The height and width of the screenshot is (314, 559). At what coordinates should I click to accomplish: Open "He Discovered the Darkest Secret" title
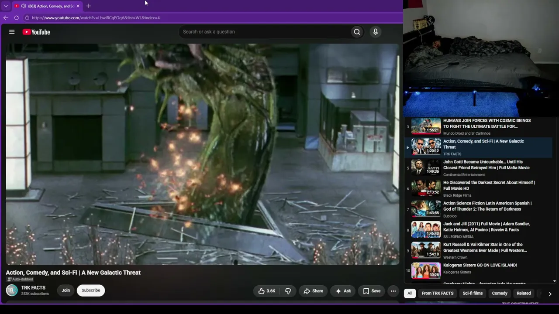489,185
